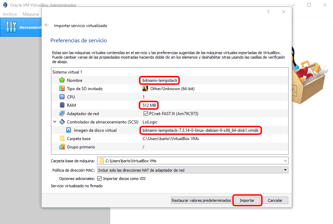Select the Herramientas entry in the main window
Viewport: 333px width, 224px height.
click(21, 27)
